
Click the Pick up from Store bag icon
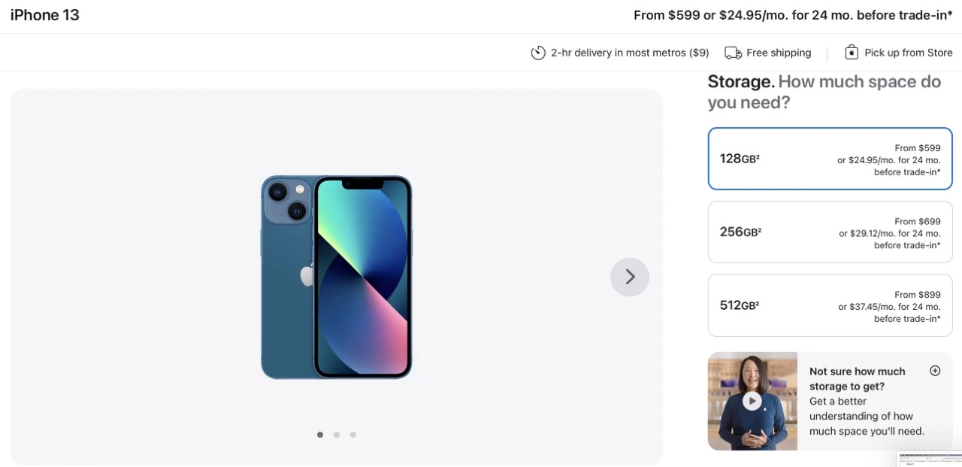tap(852, 52)
